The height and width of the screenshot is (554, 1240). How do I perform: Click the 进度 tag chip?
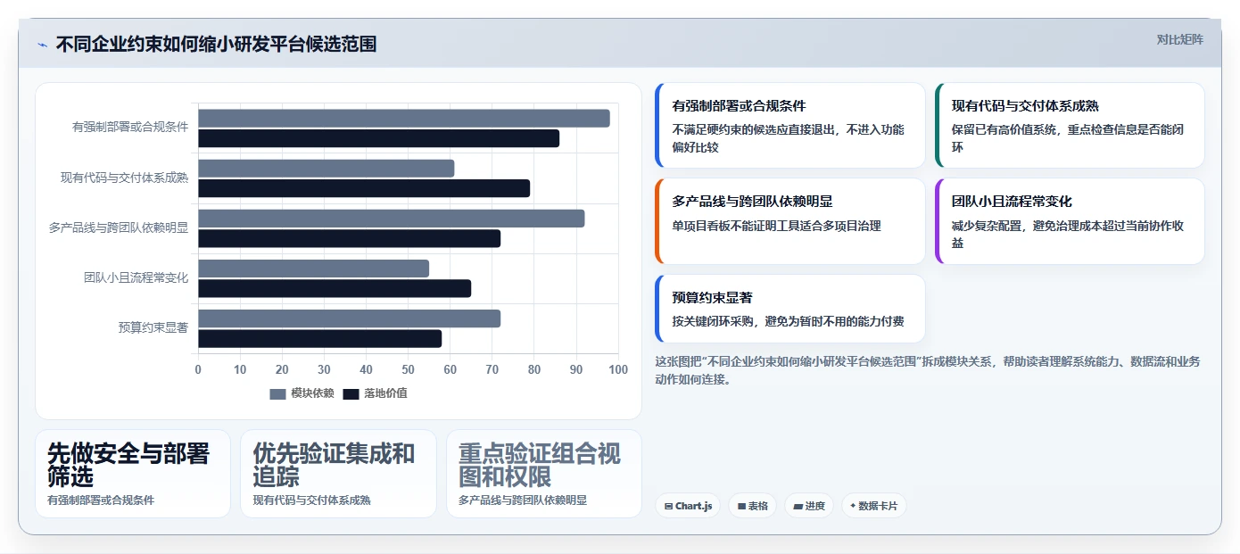[809, 506]
